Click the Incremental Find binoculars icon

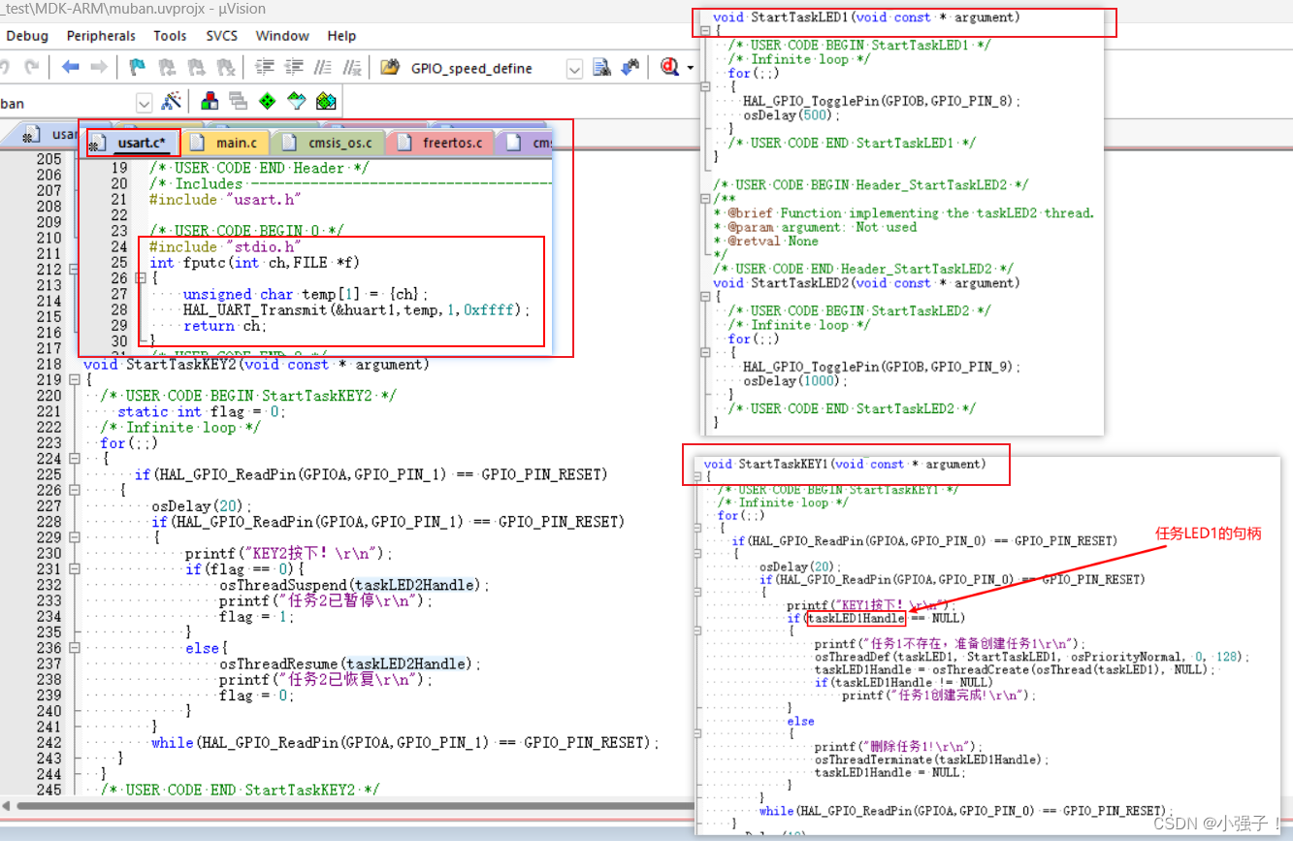point(630,68)
